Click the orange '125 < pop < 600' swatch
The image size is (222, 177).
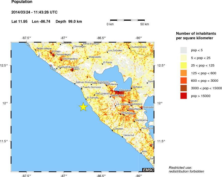(x=184, y=73)
